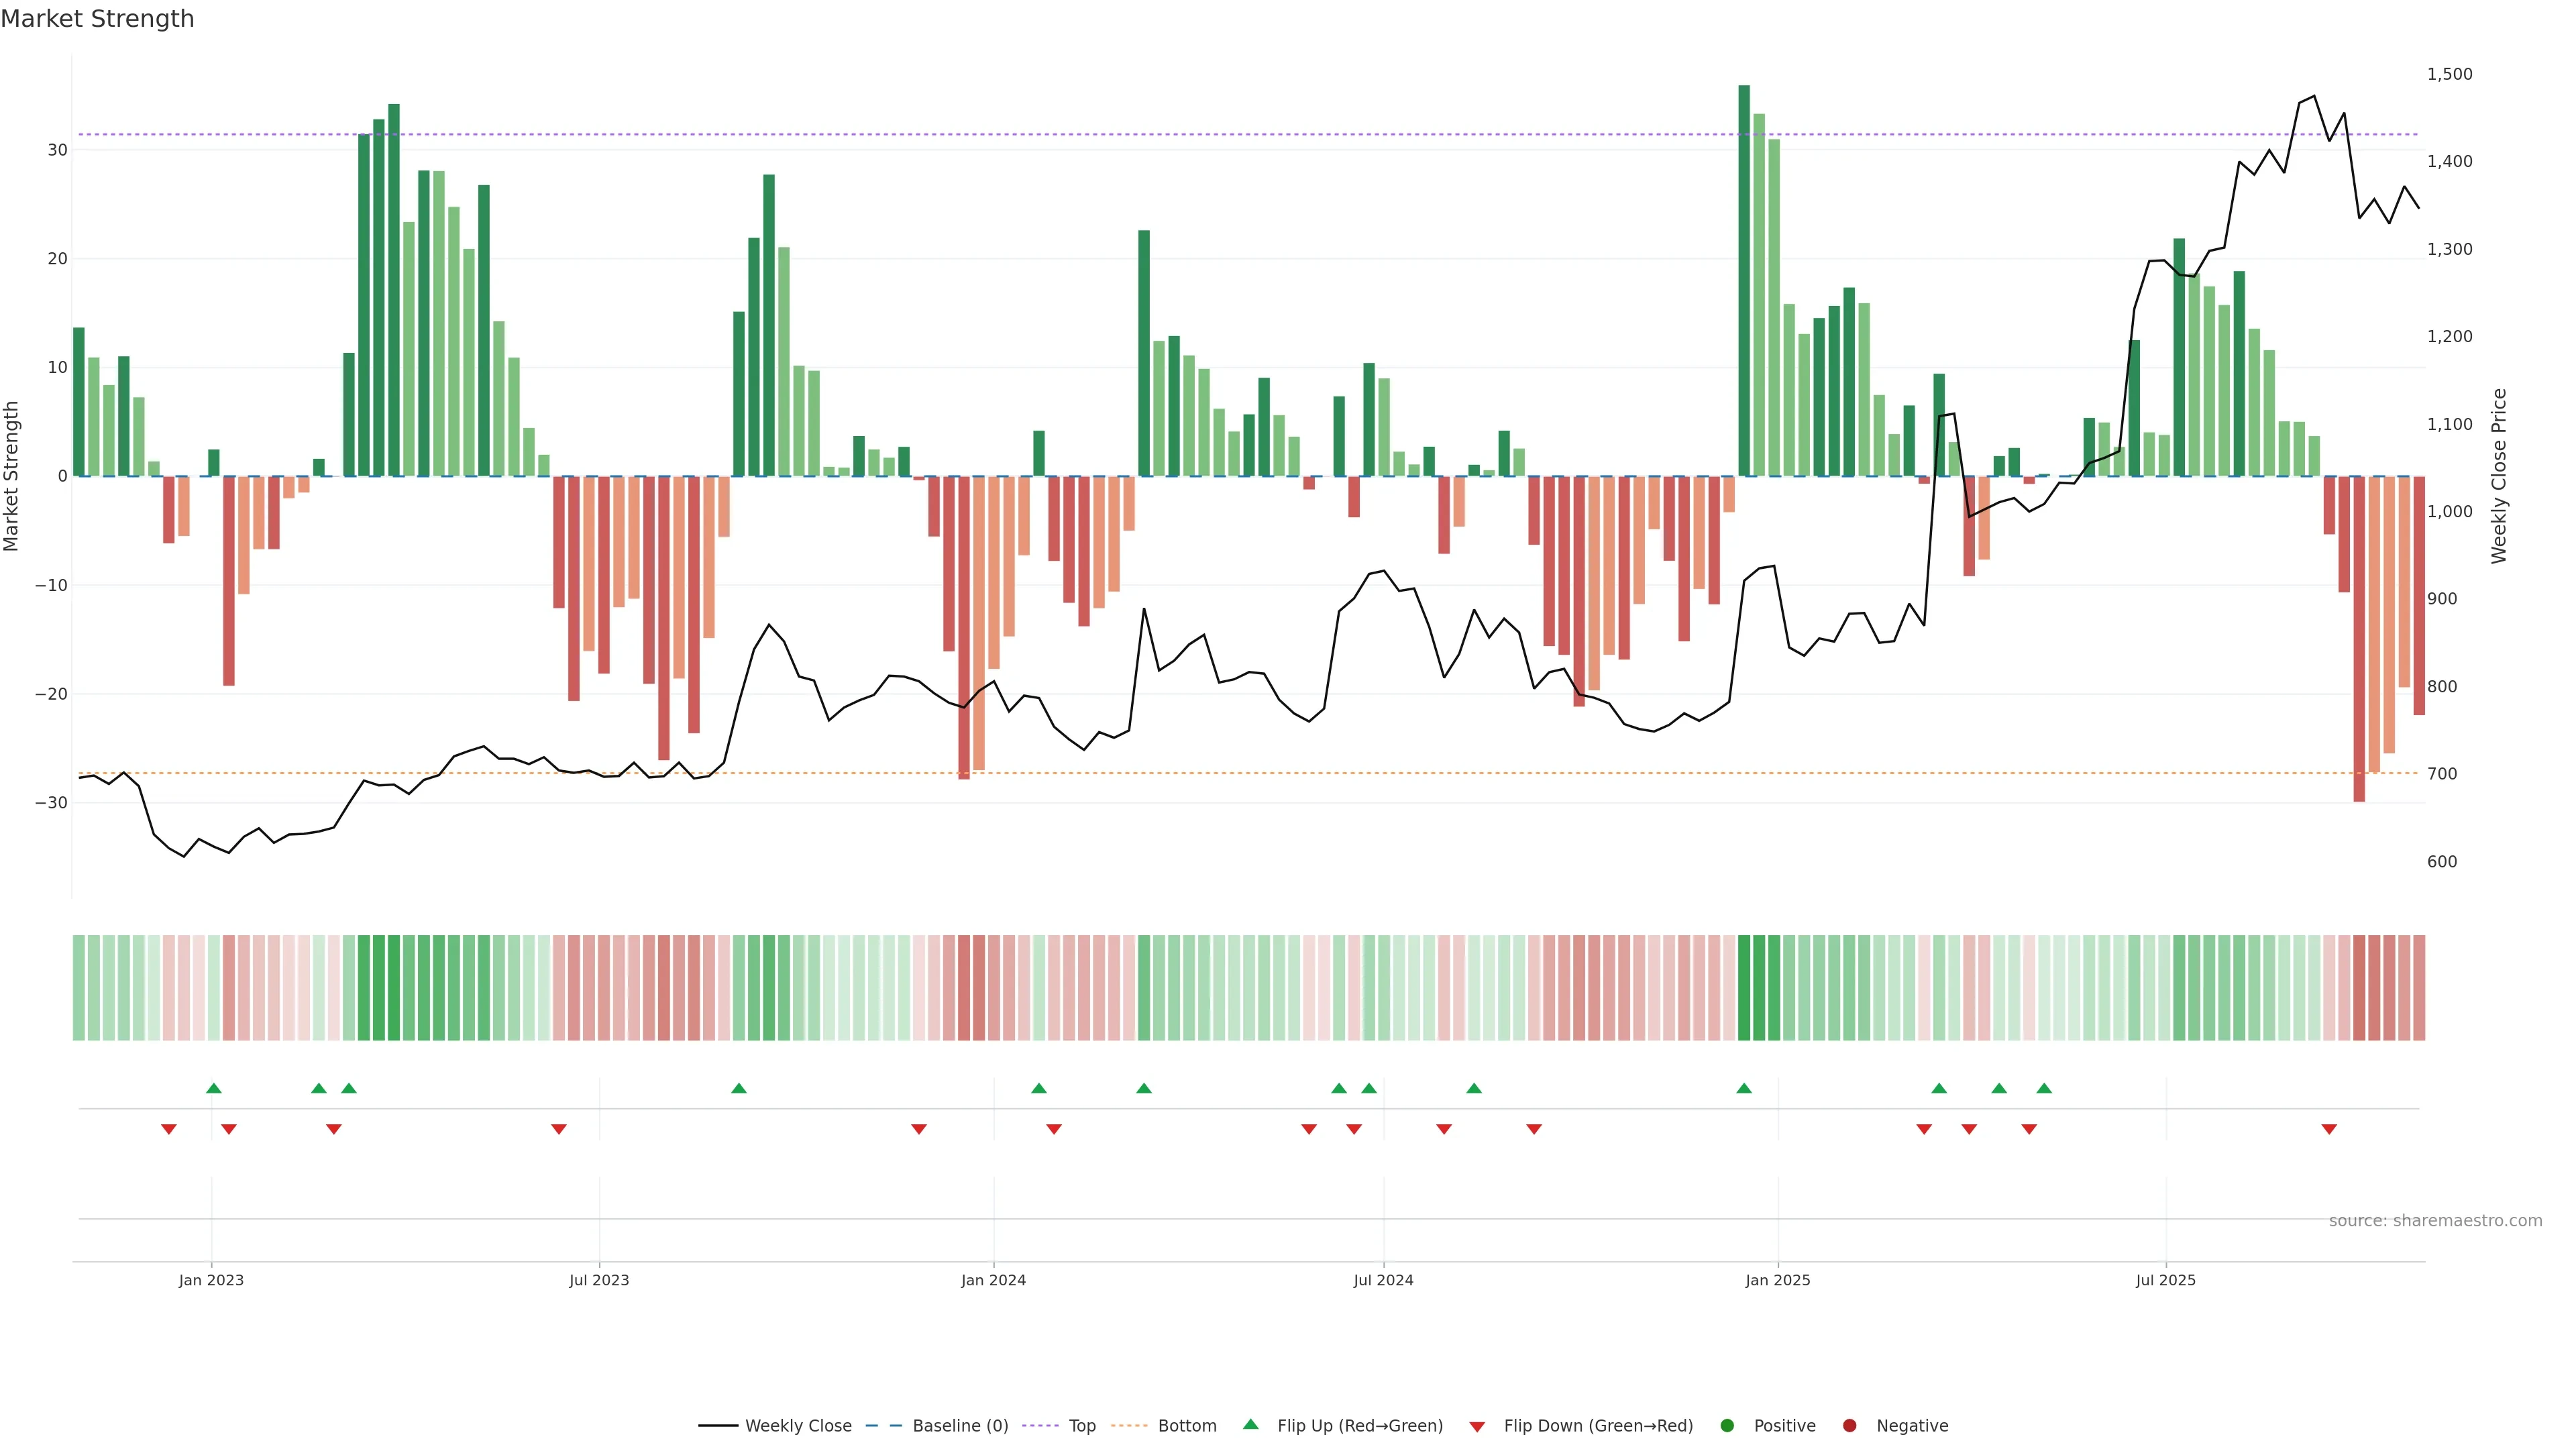Click the first green flip-up marker
This screenshot has height=1449, width=2576.
213,1088
